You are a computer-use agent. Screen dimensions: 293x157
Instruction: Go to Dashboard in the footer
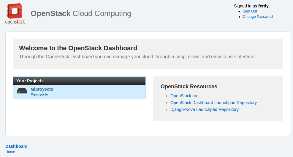[x=16, y=146]
